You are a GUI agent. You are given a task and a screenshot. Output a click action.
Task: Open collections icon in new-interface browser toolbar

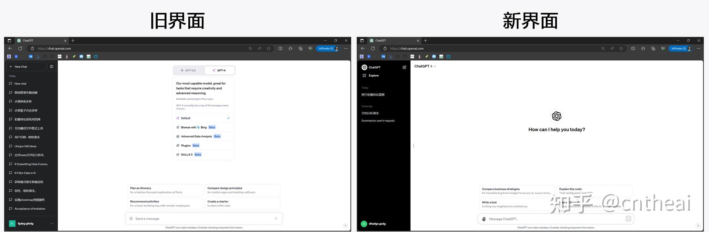(x=653, y=49)
